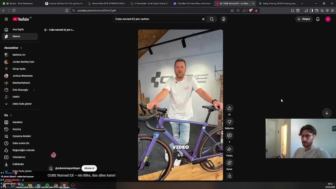Image resolution: width=336 pixels, height=189 pixels.
Task: Open Geçmiş history
Action: pos(20,129)
